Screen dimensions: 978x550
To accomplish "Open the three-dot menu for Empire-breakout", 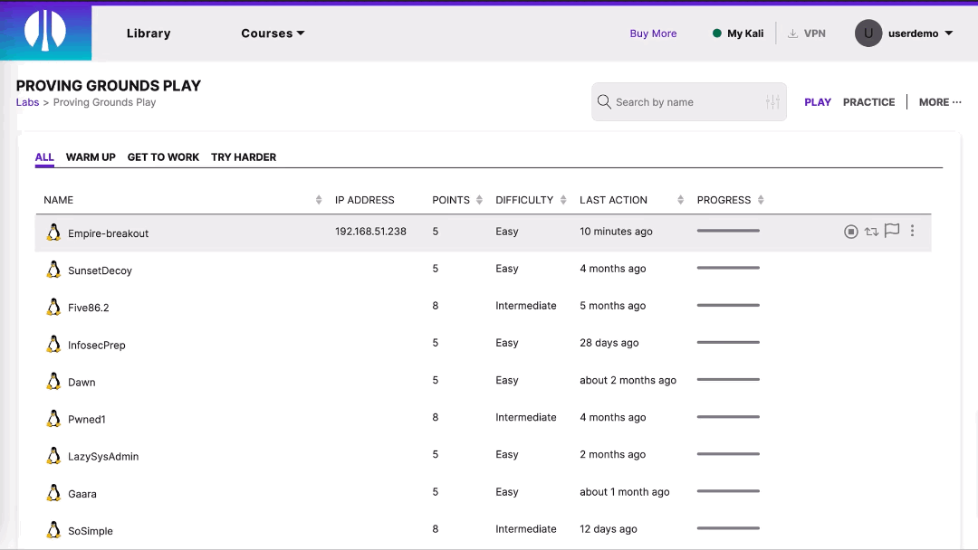I will 913,231.
